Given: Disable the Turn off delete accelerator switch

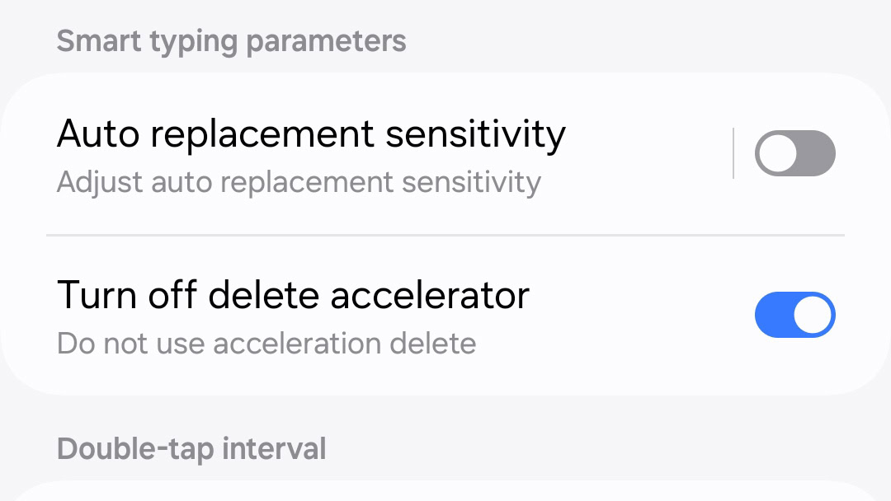Looking at the screenshot, I should click(x=794, y=315).
